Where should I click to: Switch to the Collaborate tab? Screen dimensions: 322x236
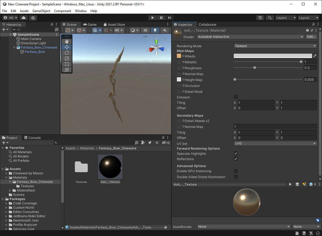pos(207,24)
